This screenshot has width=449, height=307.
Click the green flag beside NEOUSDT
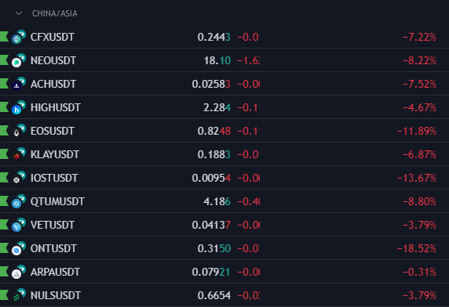[4, 60]
